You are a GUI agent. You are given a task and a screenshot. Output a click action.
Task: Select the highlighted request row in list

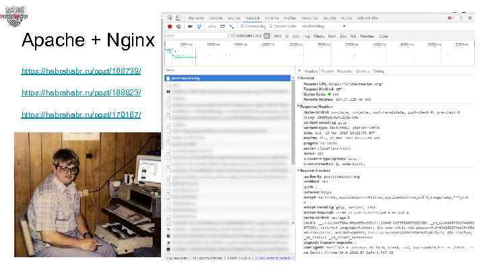coord(228,79)
